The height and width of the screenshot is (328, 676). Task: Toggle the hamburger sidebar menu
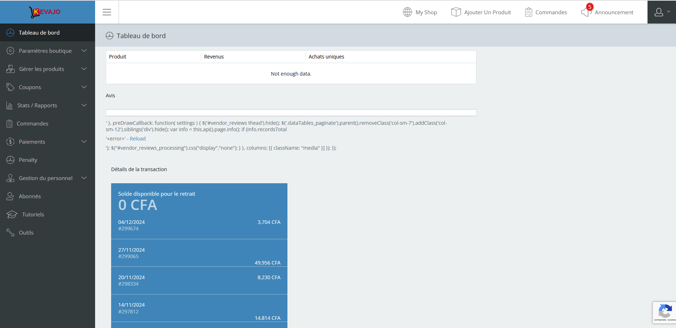tap(107, 12)
